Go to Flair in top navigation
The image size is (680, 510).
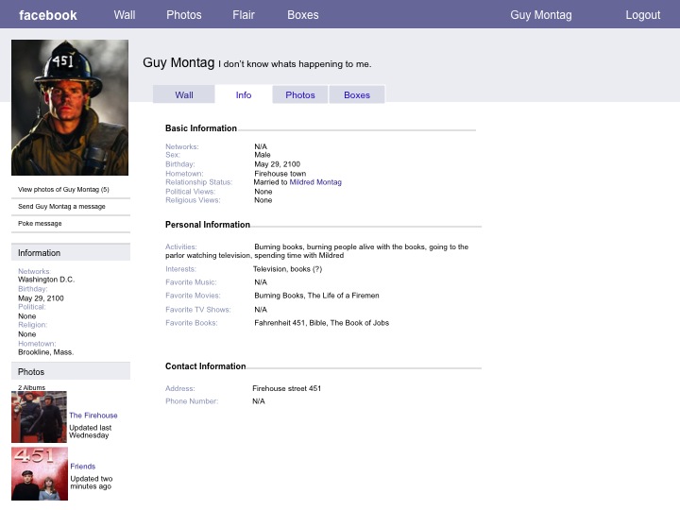click(x=244, y=15)
